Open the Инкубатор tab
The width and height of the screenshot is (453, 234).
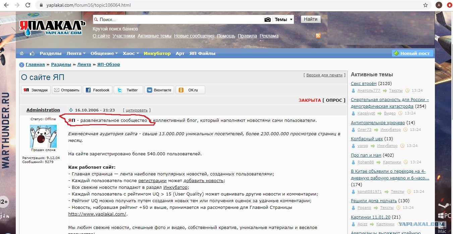point(157,53)
